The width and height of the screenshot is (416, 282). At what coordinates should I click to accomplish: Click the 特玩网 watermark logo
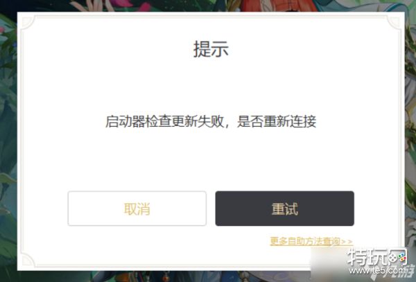pos(376,256)
